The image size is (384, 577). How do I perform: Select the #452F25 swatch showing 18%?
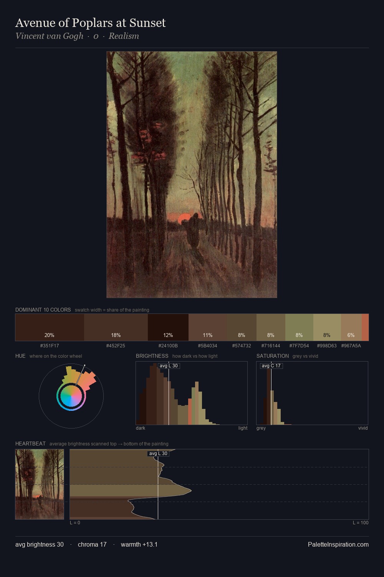pyautogui.click(x=116, y=327)
